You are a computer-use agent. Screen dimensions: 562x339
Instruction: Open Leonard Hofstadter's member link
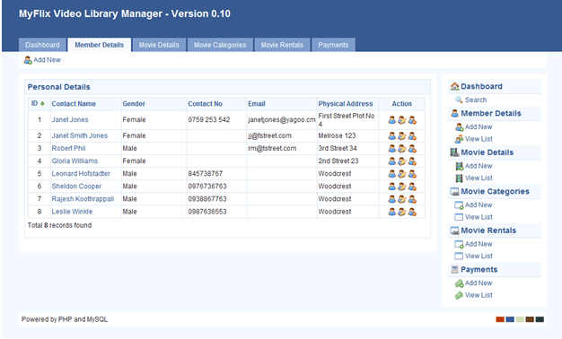tap(81, 174)
